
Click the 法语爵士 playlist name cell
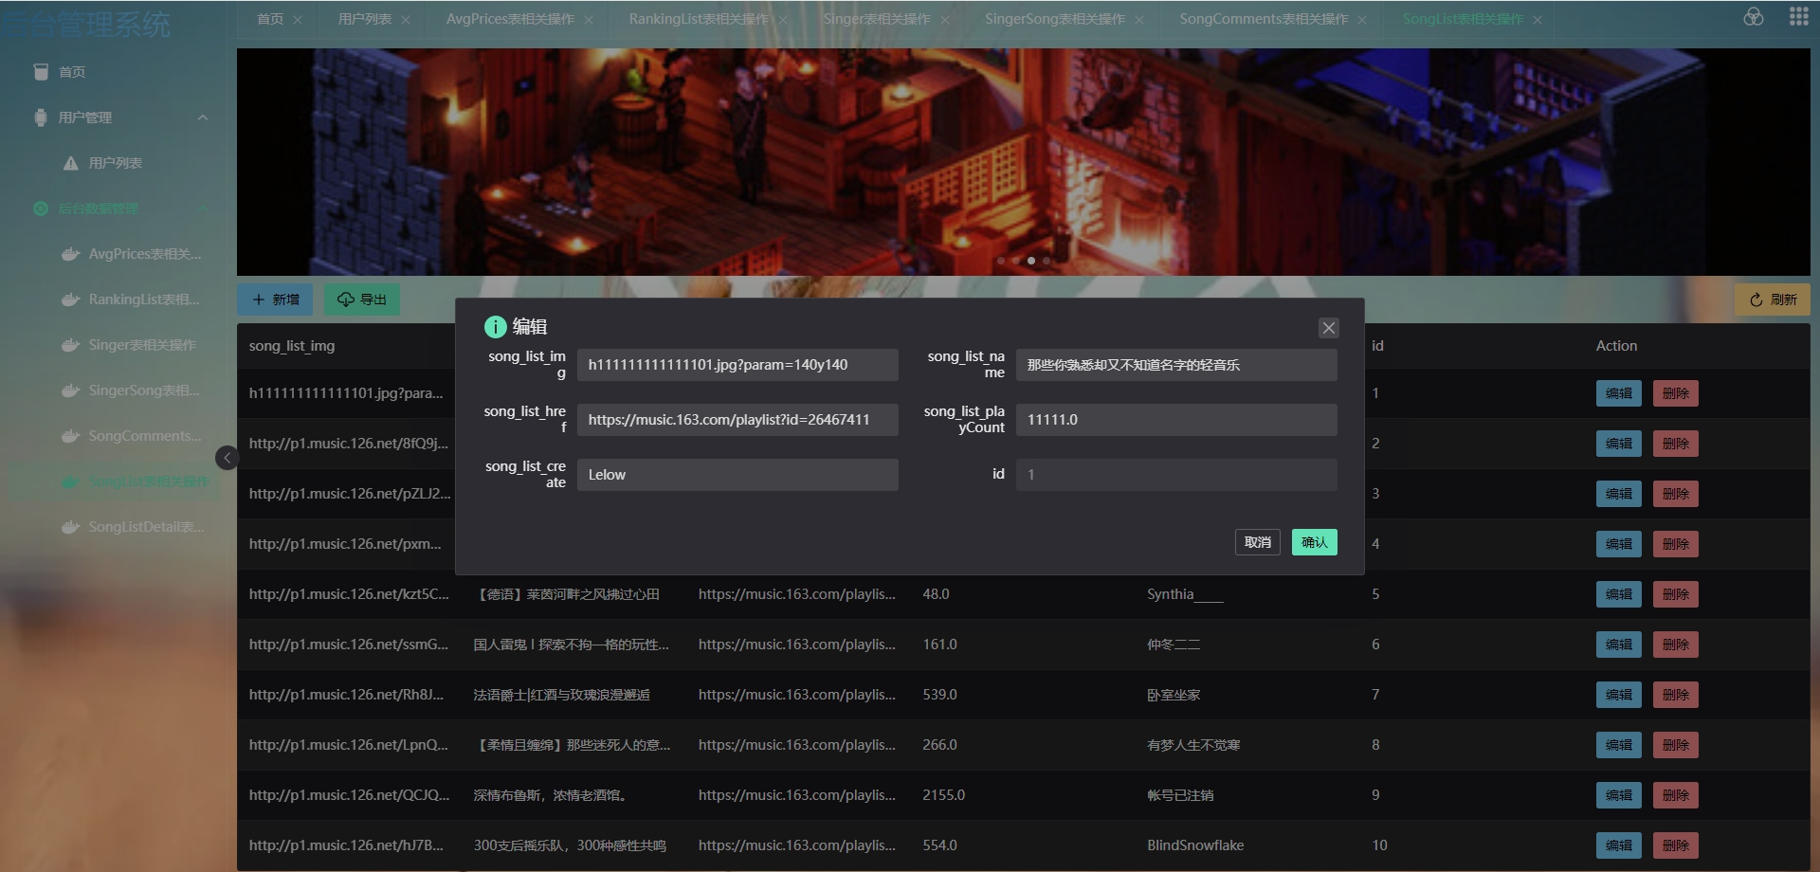click(561, 695)
